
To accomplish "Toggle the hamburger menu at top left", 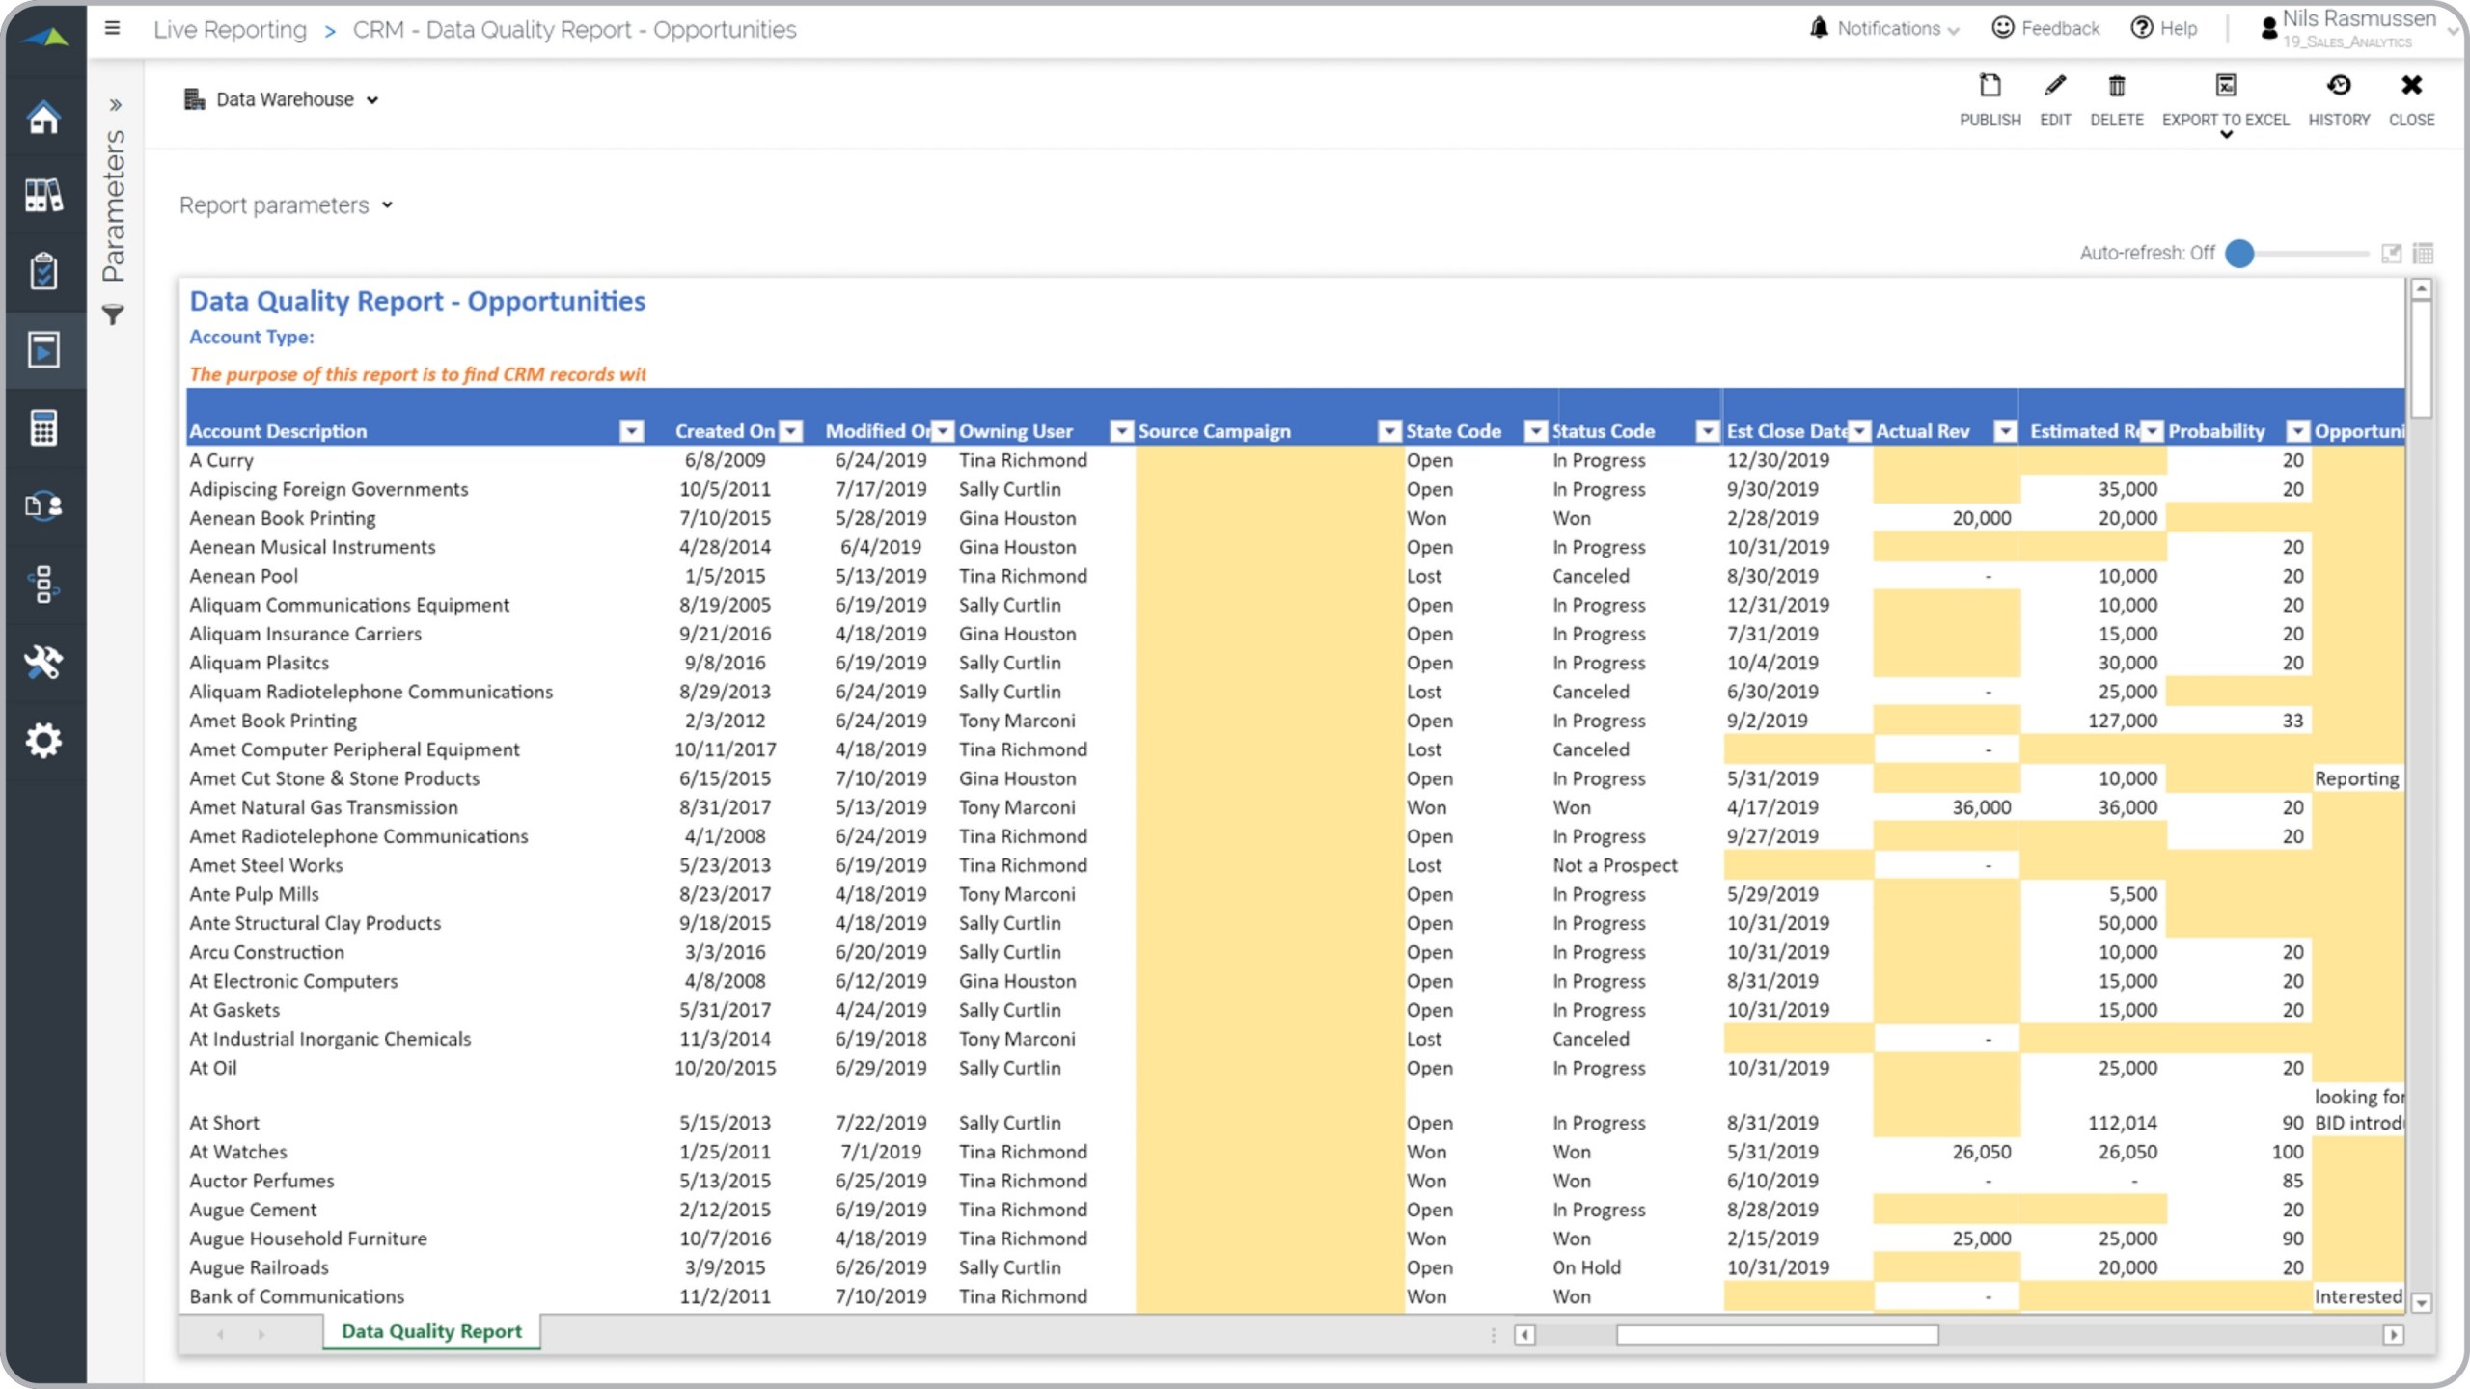I will click(113, 28).
